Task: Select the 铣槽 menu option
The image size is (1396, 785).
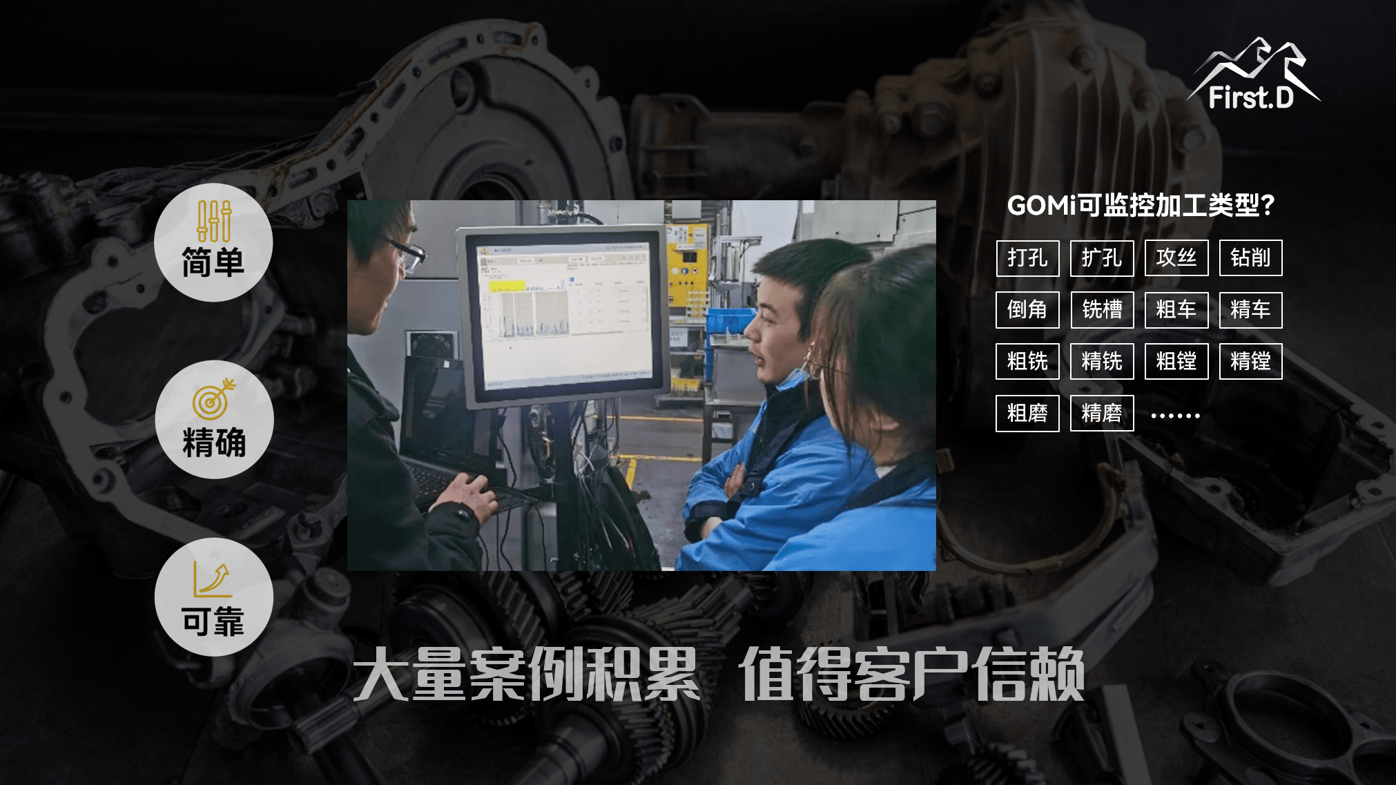Action: tap(1101, 309)
